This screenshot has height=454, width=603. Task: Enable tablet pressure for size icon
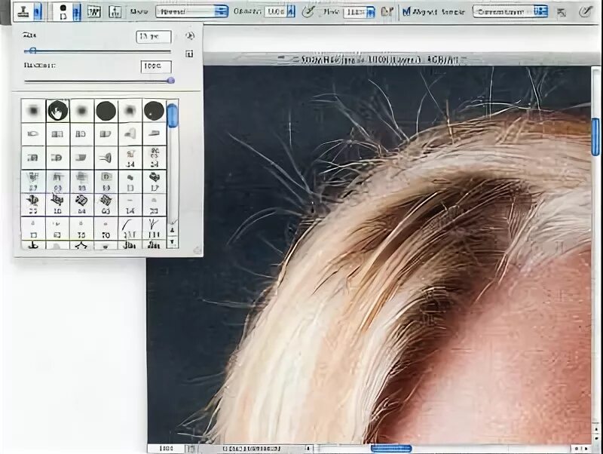[586, 12]
